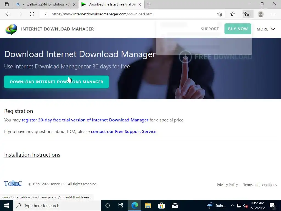The width and height of the screenshot is (281, 211).
Task: Open the INTERNET DOWNLOAD MANAGER home link
Action: click(x=57, y=29)
